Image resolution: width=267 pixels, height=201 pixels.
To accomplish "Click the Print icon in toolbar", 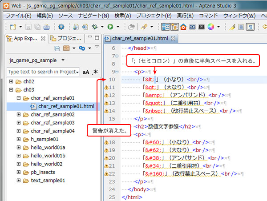I will pos(46,27).
